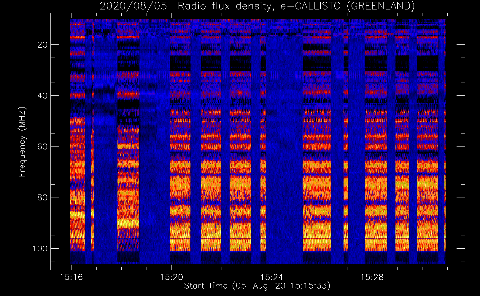Click the y-axis tick label '20'

pyautogui.click(x=42, y=45)
